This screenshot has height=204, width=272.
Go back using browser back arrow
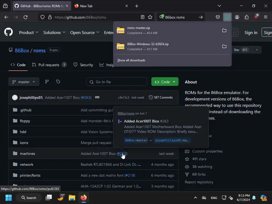(6, 17)
